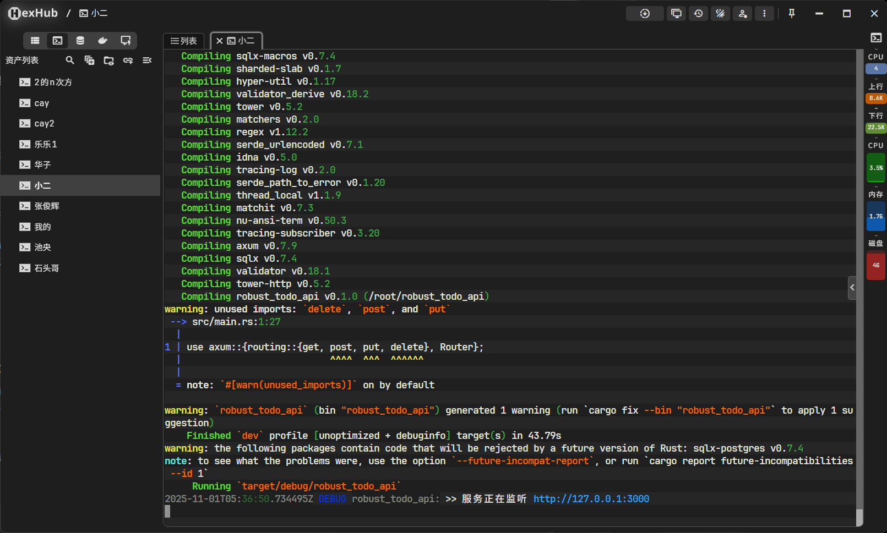Select the 小二 asset in sidebar
This screenshot has width=887, height=533.
pyautogui.click(x=80, y=186)
